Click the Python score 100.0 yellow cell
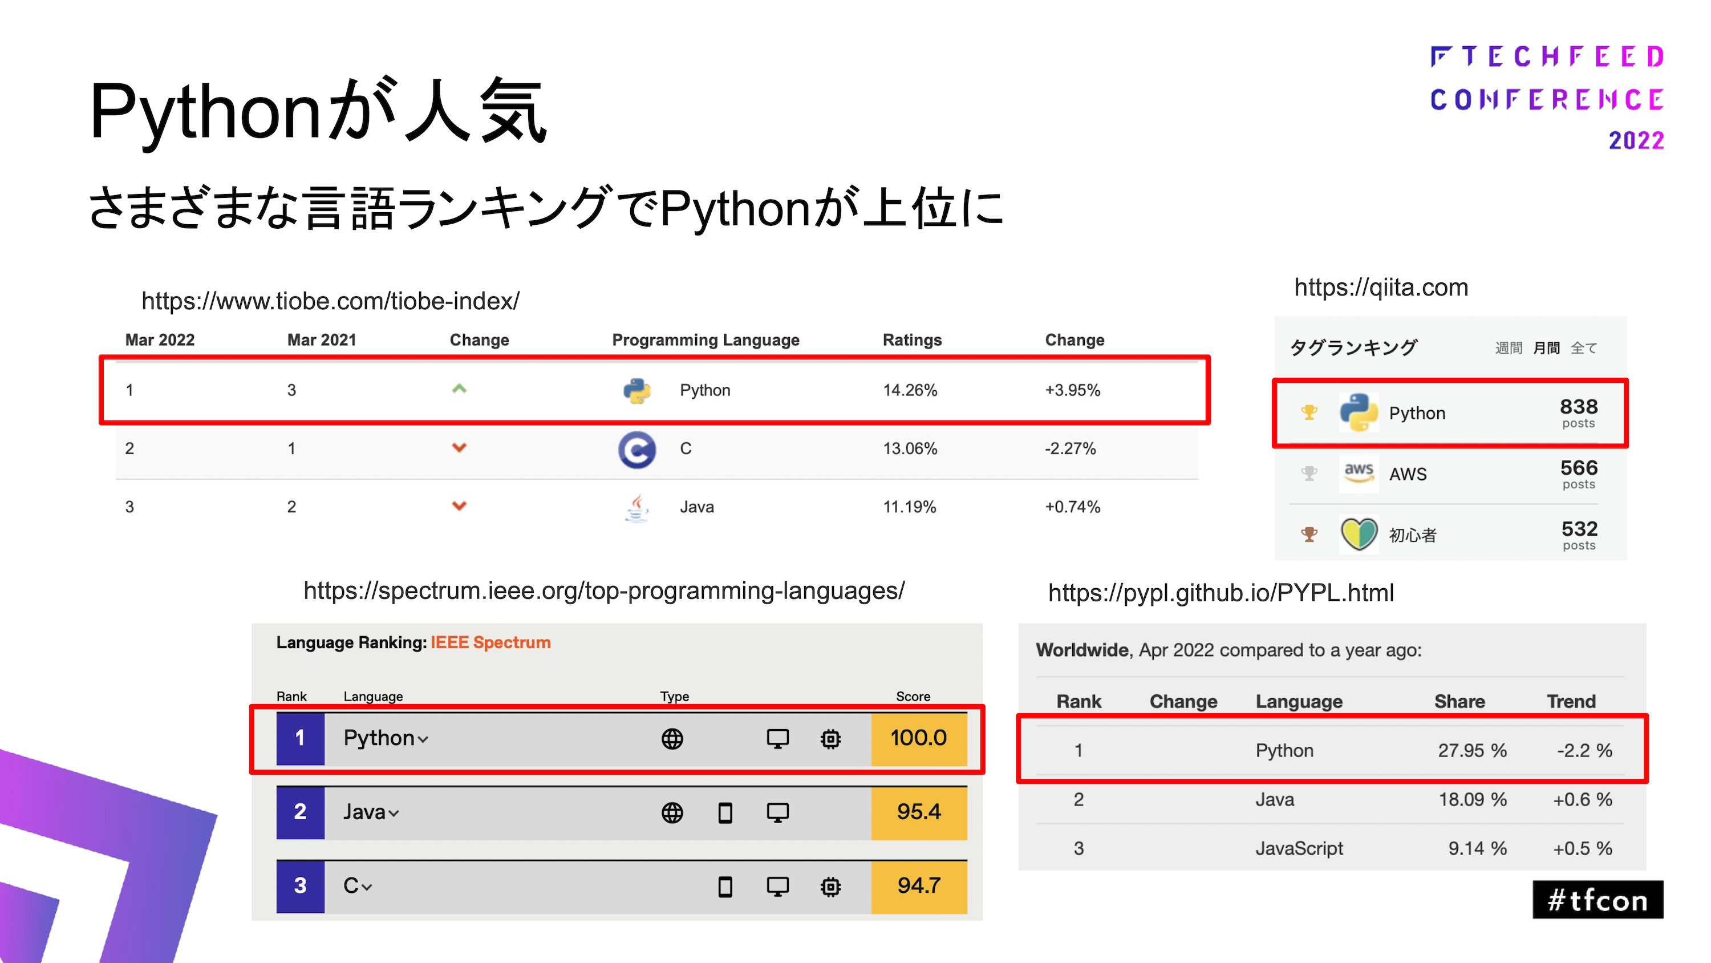The height and width of the screenshot is (963, 1711). coord(919,739)
